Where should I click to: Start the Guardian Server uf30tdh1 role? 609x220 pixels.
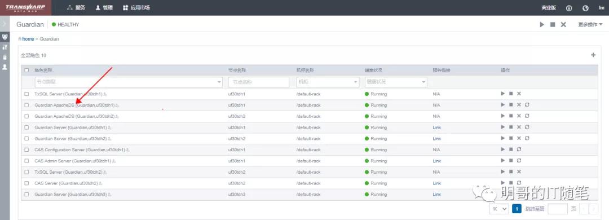coord(503,127)
